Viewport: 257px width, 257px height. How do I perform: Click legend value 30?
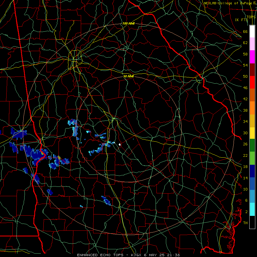[245, 133]
